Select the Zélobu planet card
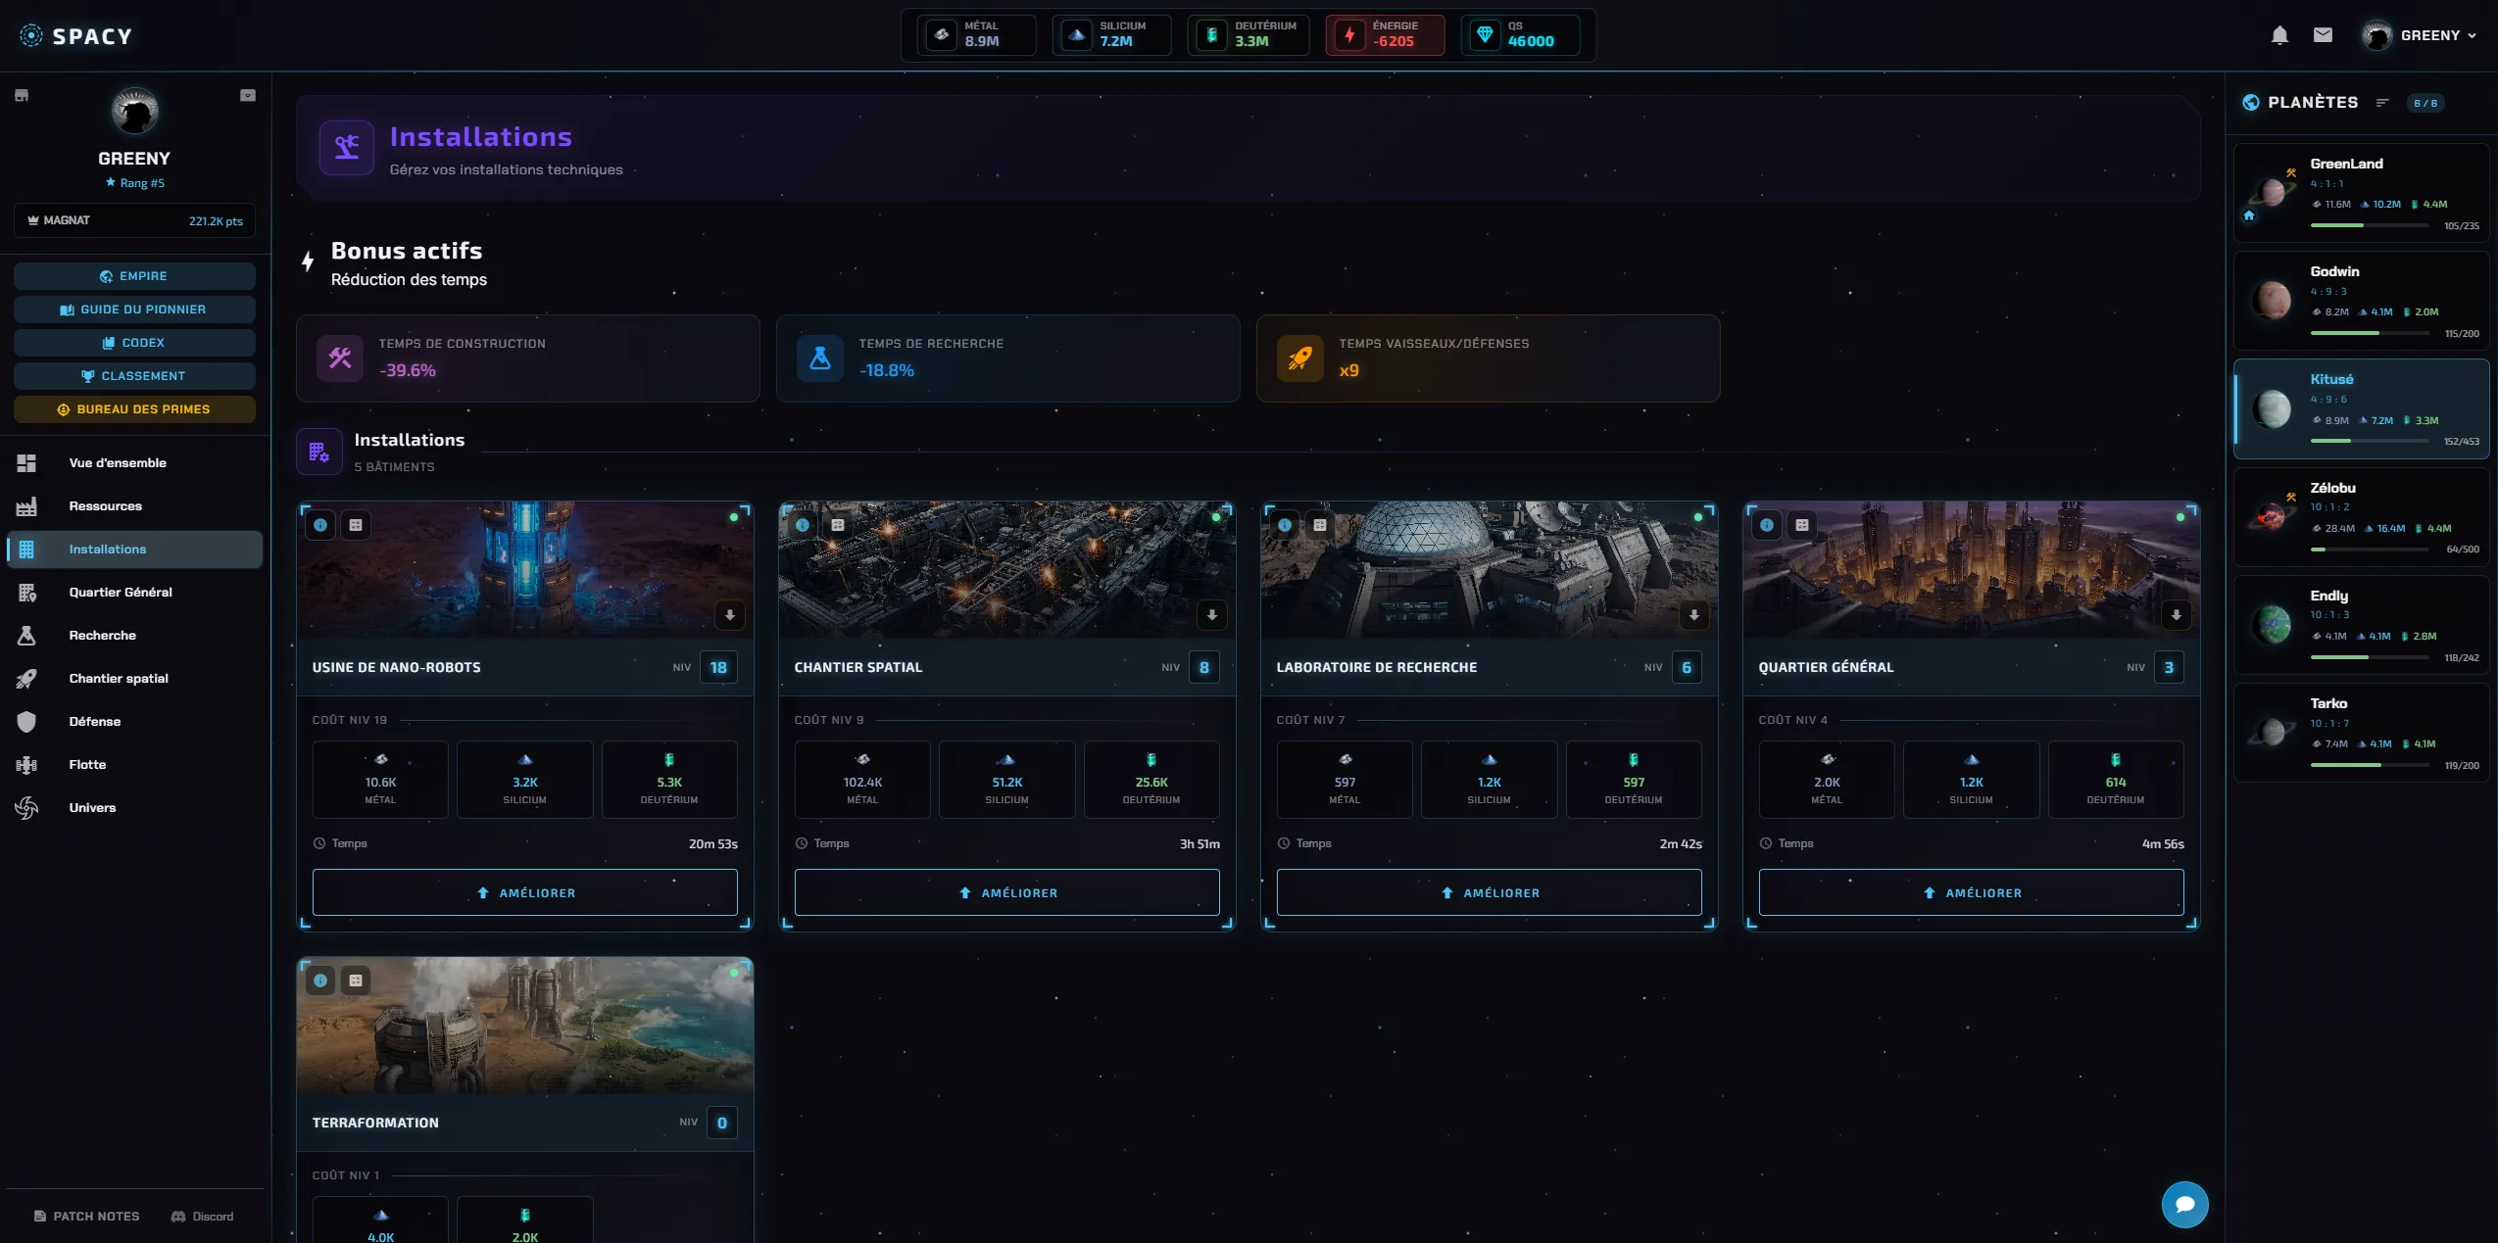Viewport: 2498px width, 1243px height. pos(2361,516)
